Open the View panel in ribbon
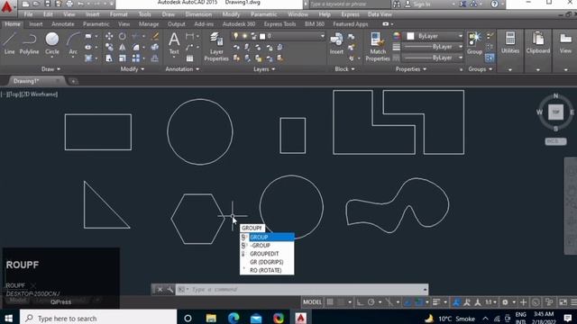 pos(565,43)
